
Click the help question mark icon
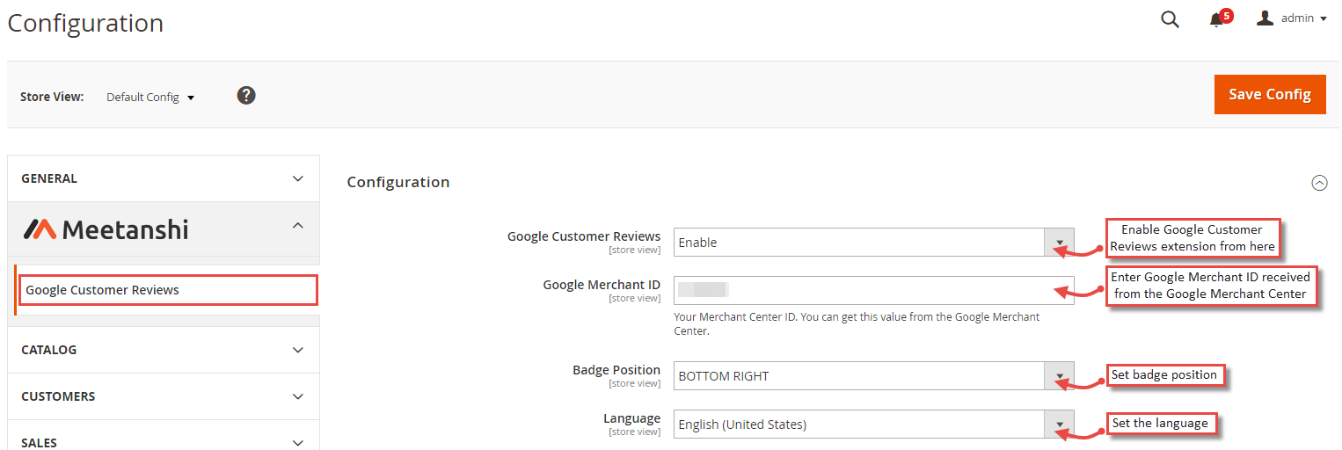click(x=246, y=95)
